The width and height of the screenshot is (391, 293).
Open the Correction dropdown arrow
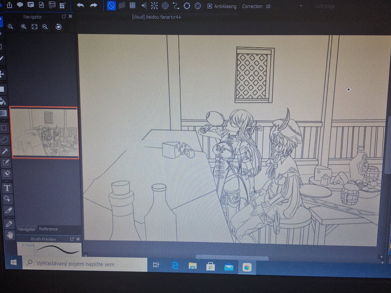pos(301,6)
